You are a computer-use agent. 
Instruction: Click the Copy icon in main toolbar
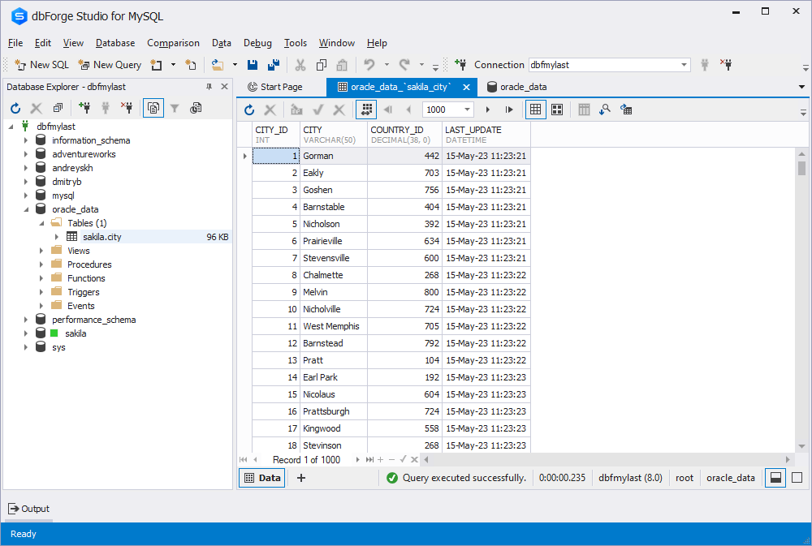pyautogui.click(x=321, y=65)
